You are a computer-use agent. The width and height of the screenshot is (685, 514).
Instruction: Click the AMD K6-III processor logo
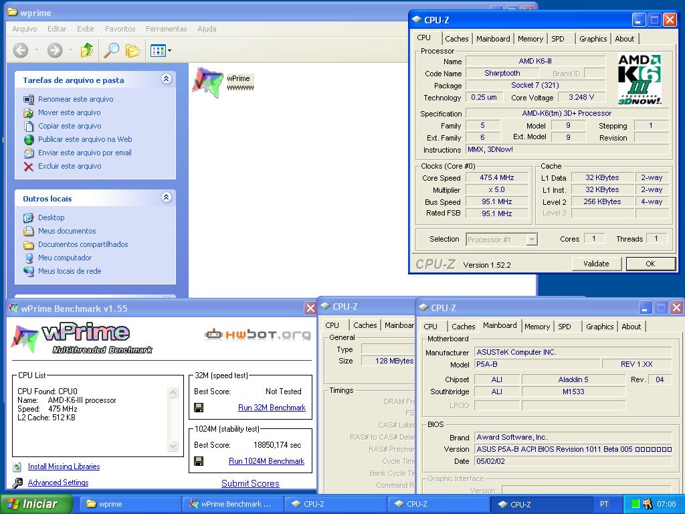tap(640, 79)
